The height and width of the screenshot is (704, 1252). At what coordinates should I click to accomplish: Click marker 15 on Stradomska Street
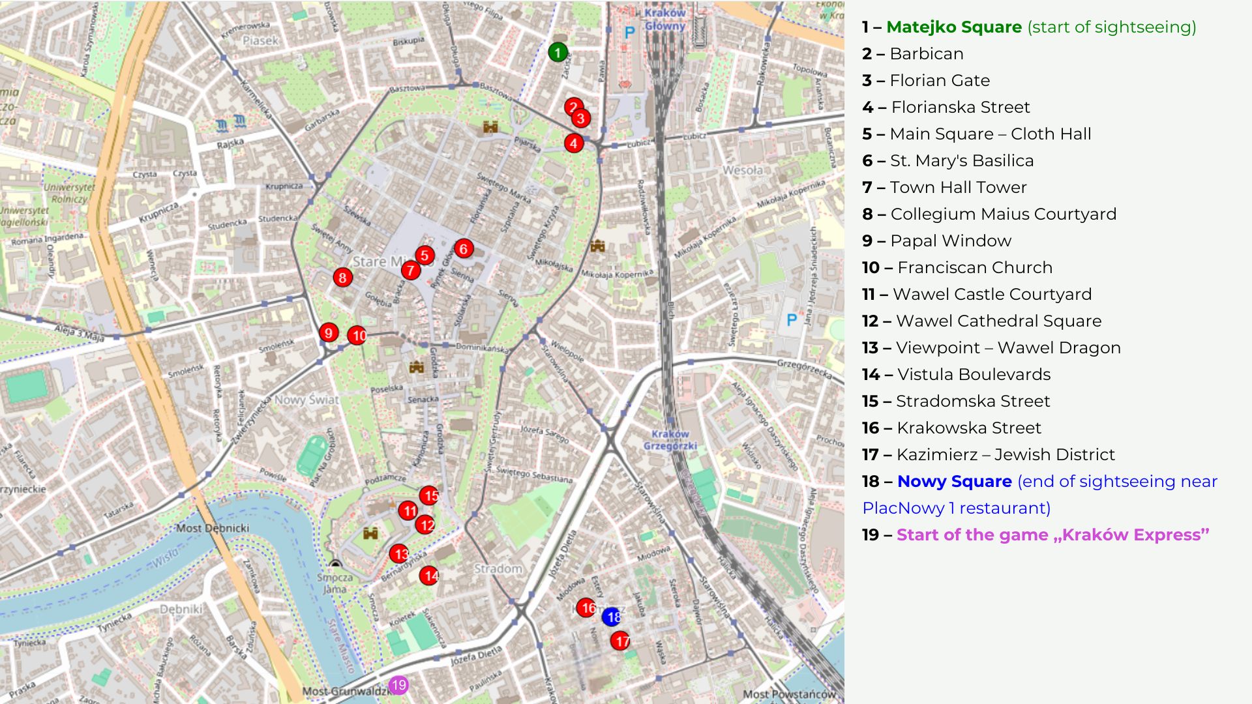pyautogui.click(x=429, y=496)
